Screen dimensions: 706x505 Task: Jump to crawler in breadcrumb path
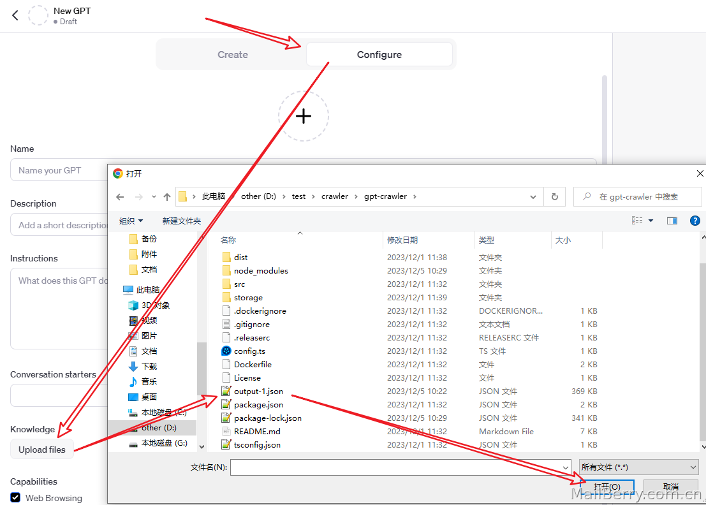(x=335, y=196)
